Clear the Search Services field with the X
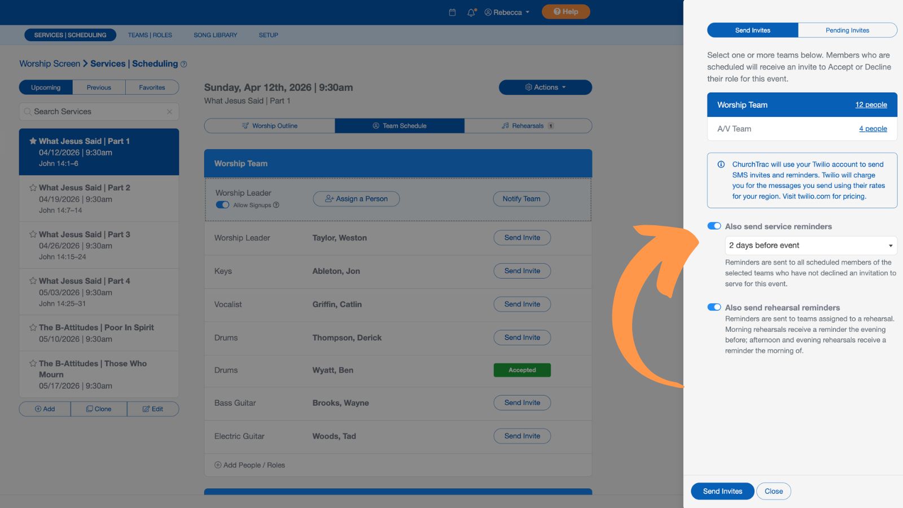 169,111
